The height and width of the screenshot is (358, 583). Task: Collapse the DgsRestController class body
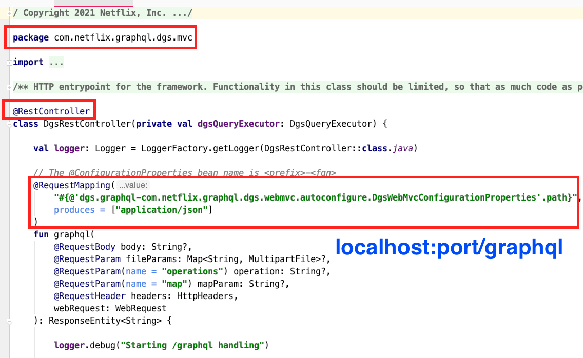9,124
